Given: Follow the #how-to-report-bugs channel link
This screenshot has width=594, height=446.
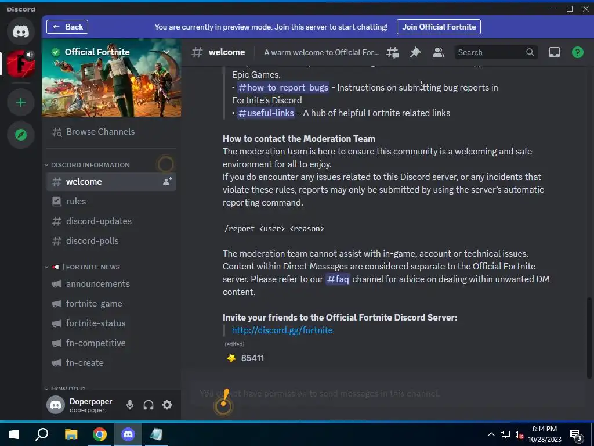Looking at the screenshot, I should tap(283, 87).
